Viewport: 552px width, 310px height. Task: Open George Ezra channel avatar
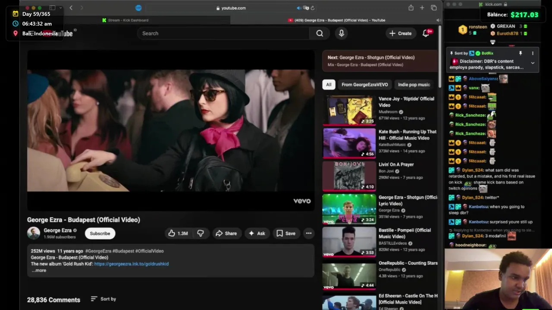[x=34, y=233]
